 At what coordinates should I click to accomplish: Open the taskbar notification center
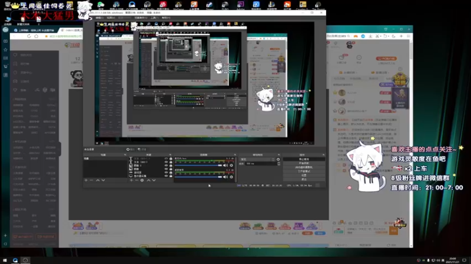click(x=465, y=260)
